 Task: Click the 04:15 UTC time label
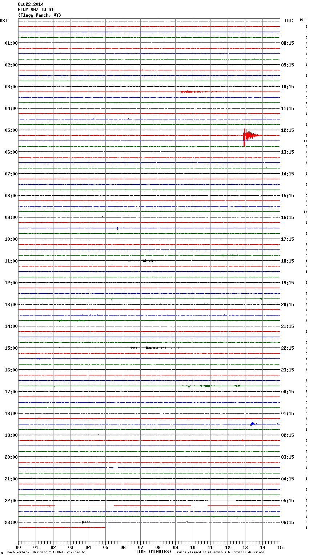pyautogui.click(x=288, y=479)
